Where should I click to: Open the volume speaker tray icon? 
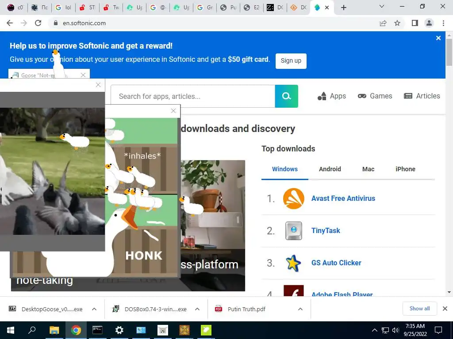pyautogui.click(x=395, y=330)
